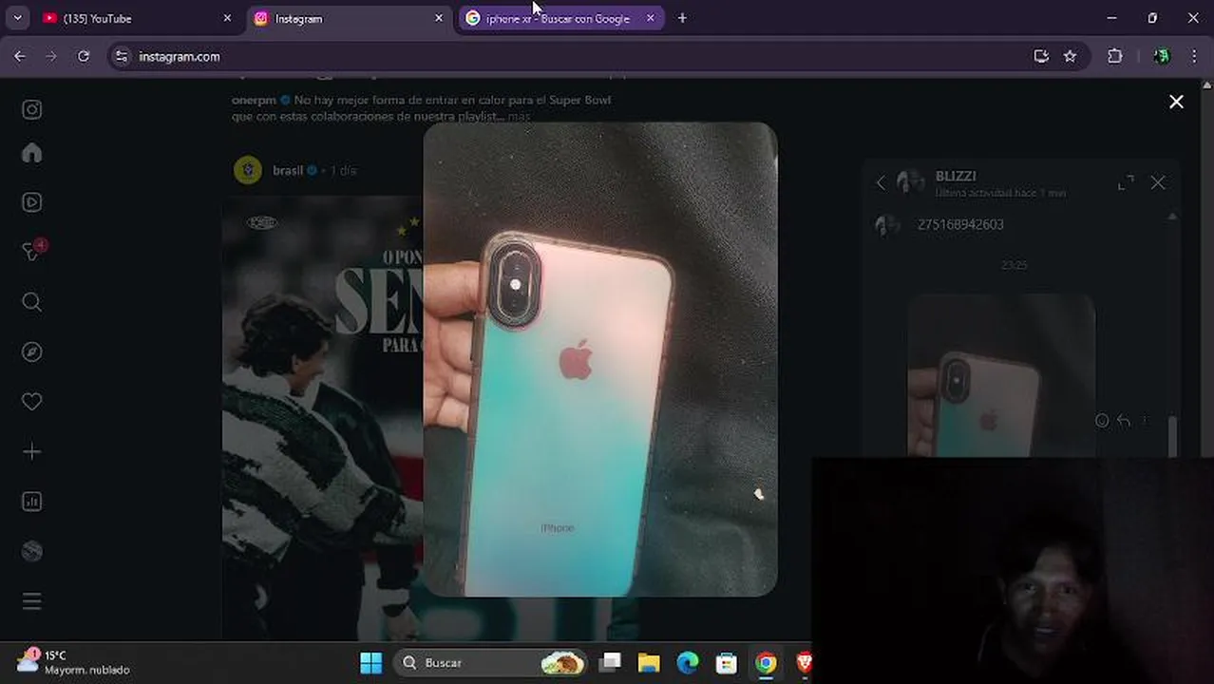
Task: Click the address bar showing instagram.com
Action: 598,57
